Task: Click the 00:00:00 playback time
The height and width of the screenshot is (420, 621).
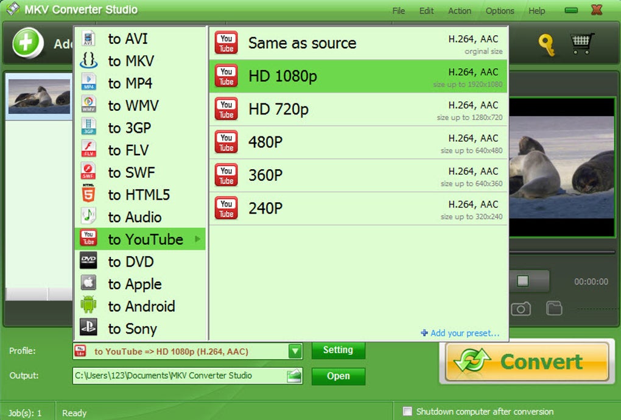Action: [591, 281]
